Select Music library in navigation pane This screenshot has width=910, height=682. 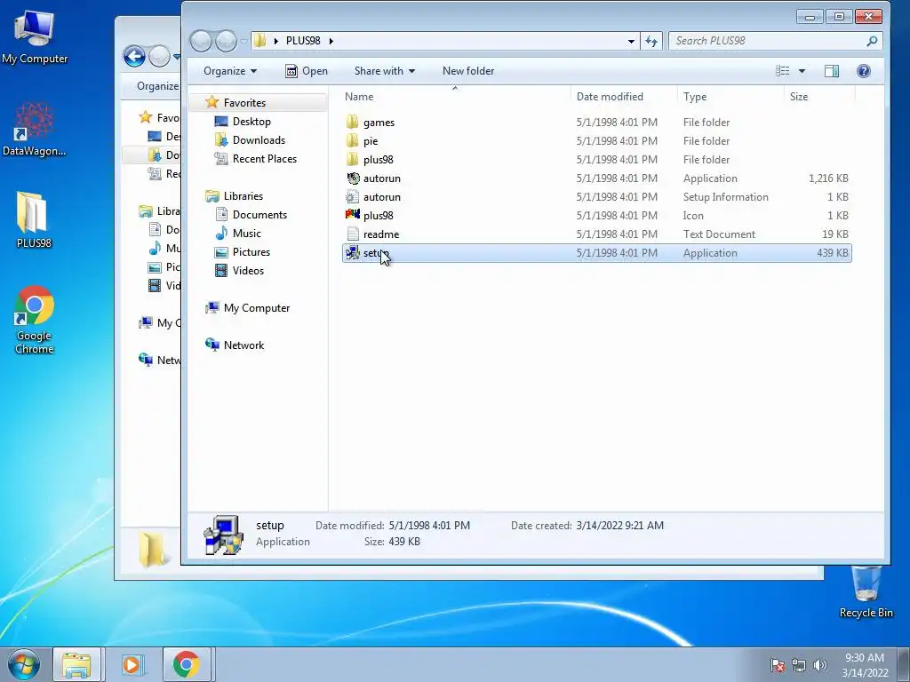point(247,234)
